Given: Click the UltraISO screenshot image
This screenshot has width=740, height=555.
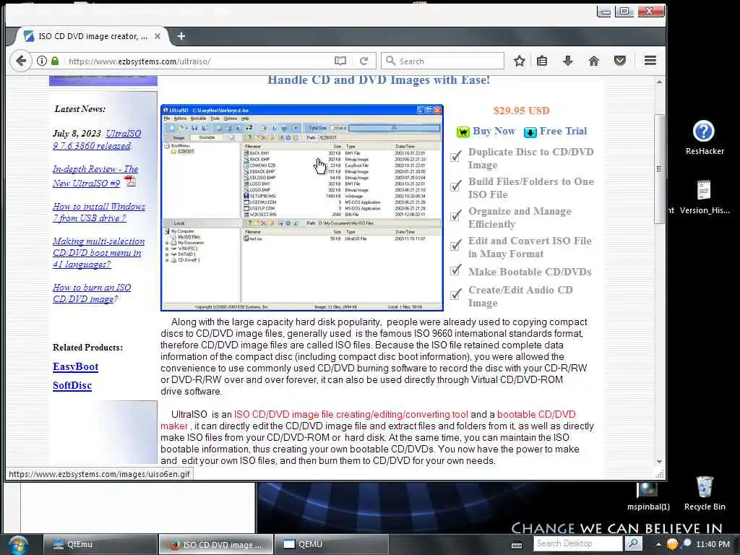Looking at the screenshot, I should coord(301,207).
